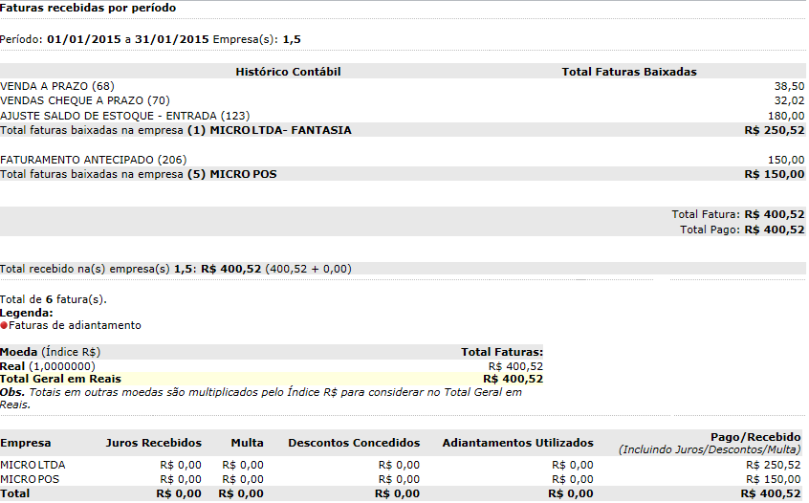Viewport: 809px width, 503px height.
Task: Click the 'Descontos Concedidos' column header
Action: (x=354, y=443)
